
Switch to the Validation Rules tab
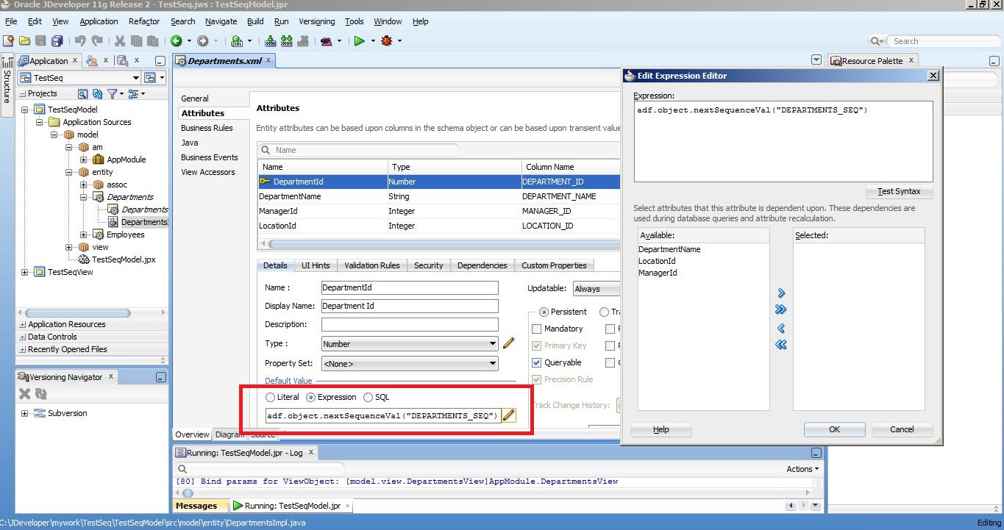[372, 265]
